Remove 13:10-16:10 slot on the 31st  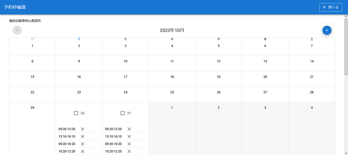pyautogui.click(x=129, y=137)
